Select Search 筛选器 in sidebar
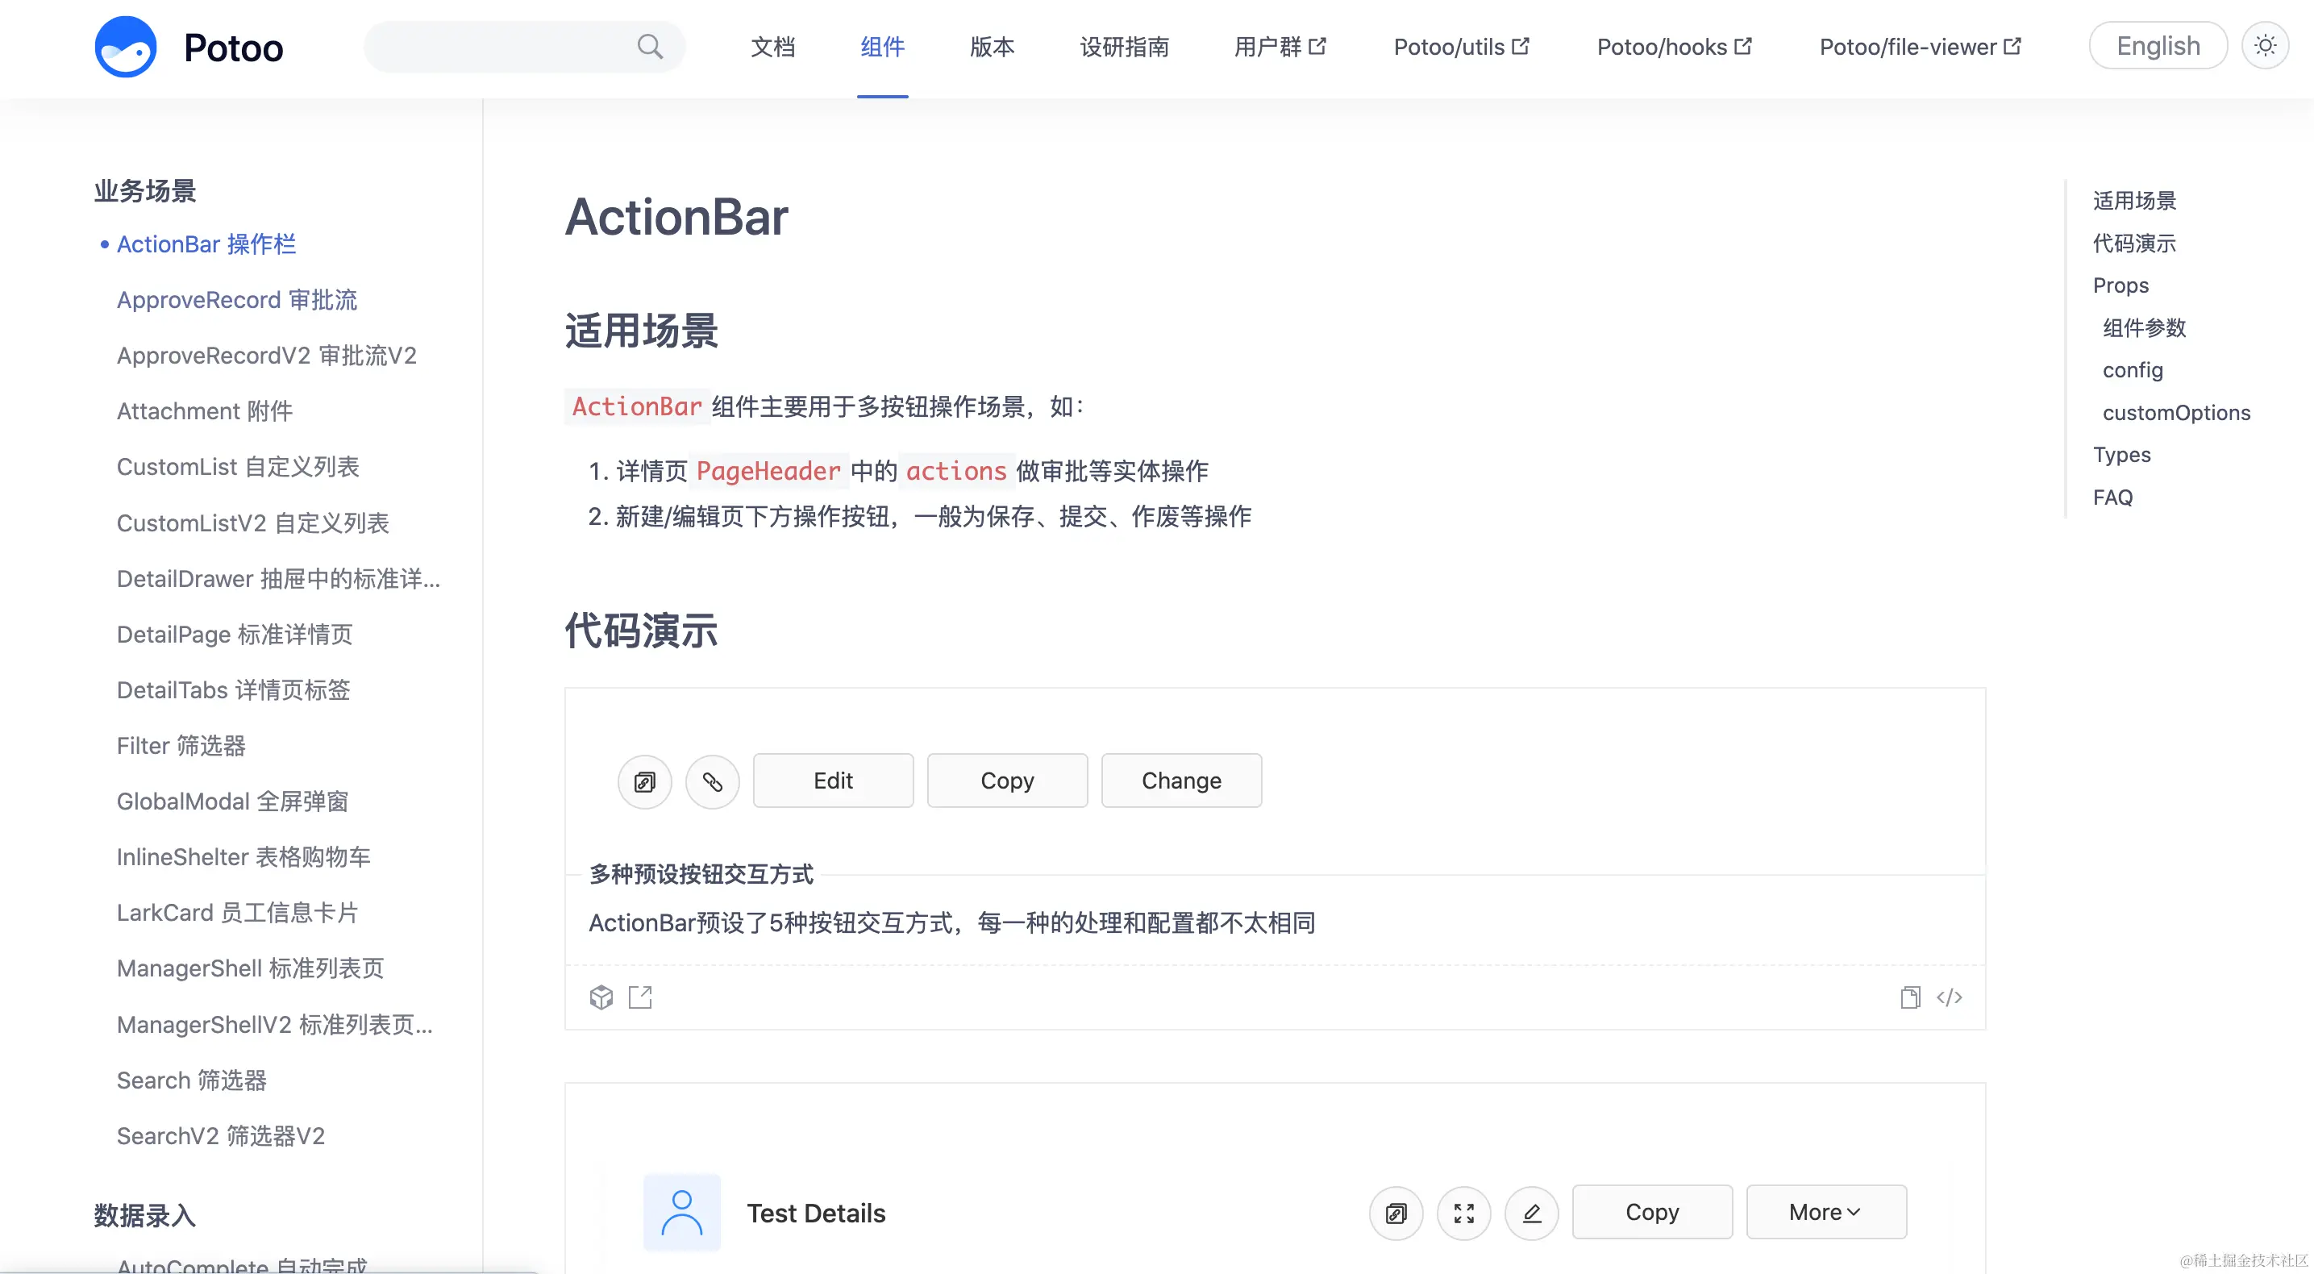Viewport: 2314px width, 1274px height. point(191,1080)
